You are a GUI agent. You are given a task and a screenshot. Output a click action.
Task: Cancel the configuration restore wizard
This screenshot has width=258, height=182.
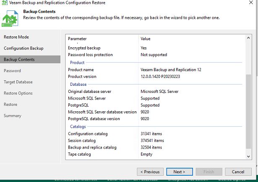point(238,172)
